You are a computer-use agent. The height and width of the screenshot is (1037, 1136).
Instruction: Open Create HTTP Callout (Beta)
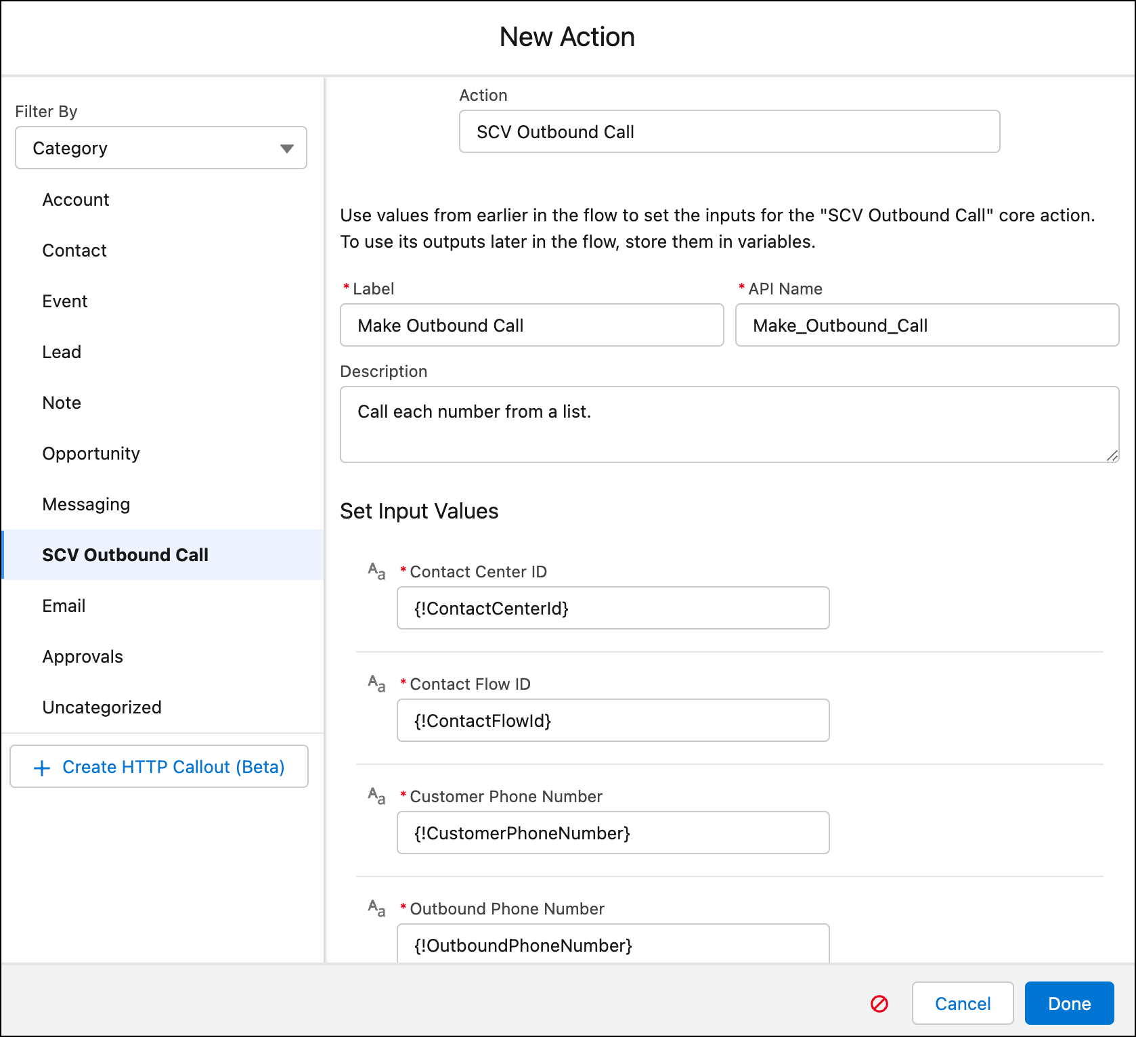click(159, 767)
